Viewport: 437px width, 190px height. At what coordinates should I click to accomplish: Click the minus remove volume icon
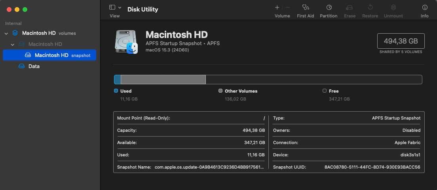[288, 8]
